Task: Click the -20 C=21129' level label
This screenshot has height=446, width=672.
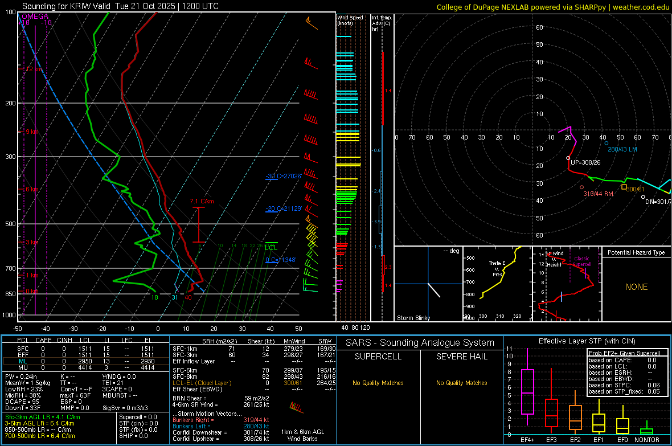Action: point(283,209)
